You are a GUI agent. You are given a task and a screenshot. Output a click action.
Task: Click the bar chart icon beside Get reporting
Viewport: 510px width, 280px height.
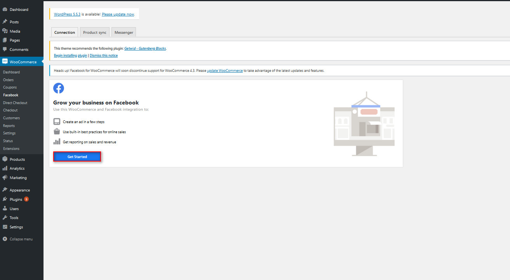pos(57,142)
